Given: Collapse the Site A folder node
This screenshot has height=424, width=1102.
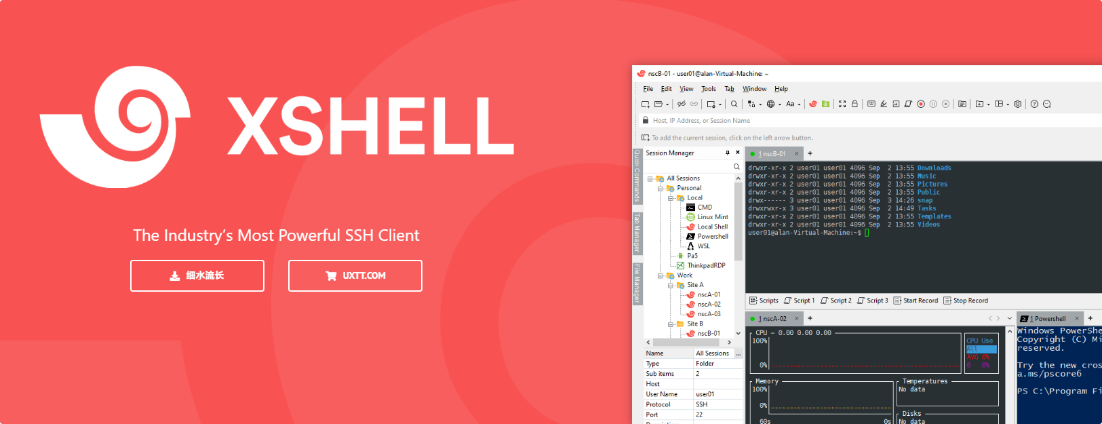Looking at the screenshot, I should click(671, 286).
